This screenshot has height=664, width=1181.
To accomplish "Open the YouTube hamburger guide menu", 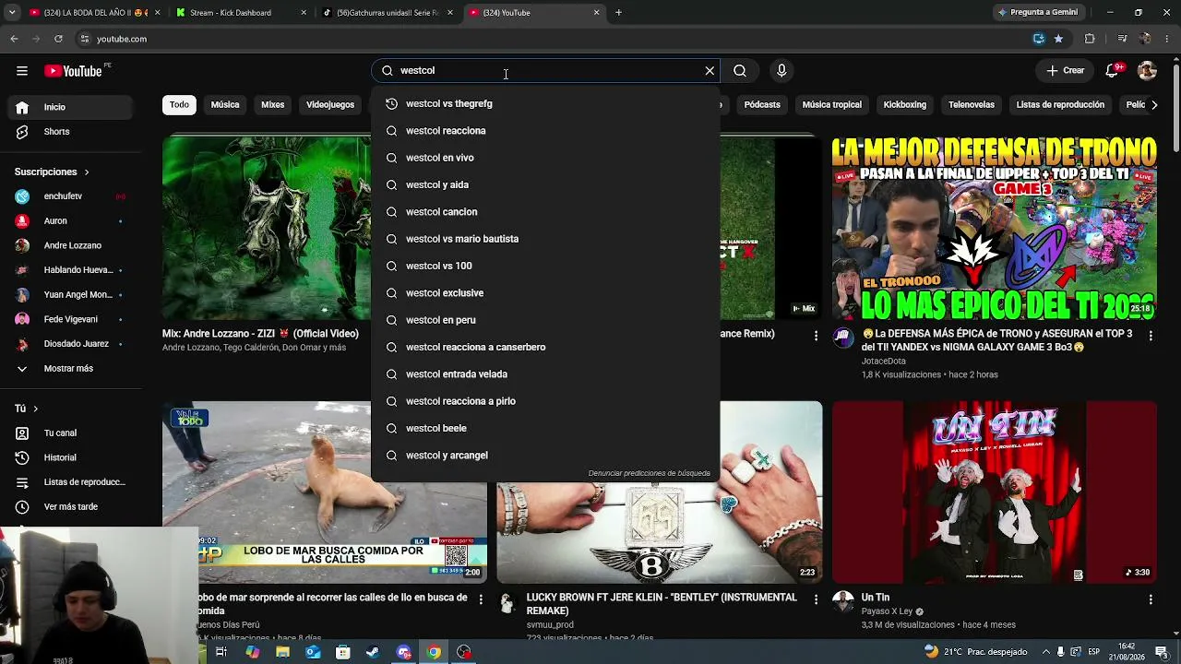I will 21,71.
